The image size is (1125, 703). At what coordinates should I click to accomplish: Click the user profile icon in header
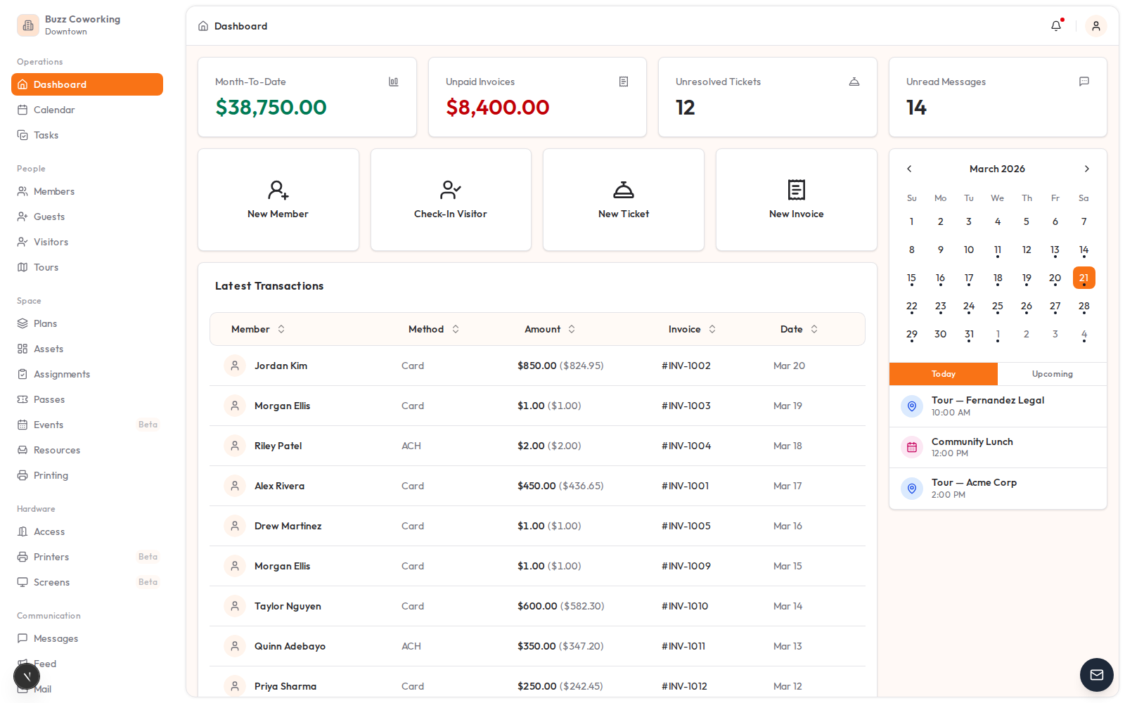pos(1095,25)
